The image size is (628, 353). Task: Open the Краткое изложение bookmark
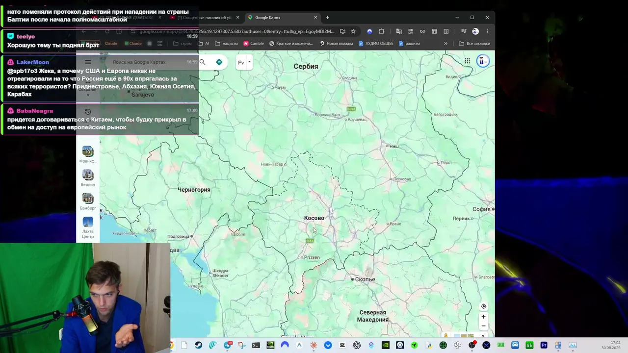point(291,44)
